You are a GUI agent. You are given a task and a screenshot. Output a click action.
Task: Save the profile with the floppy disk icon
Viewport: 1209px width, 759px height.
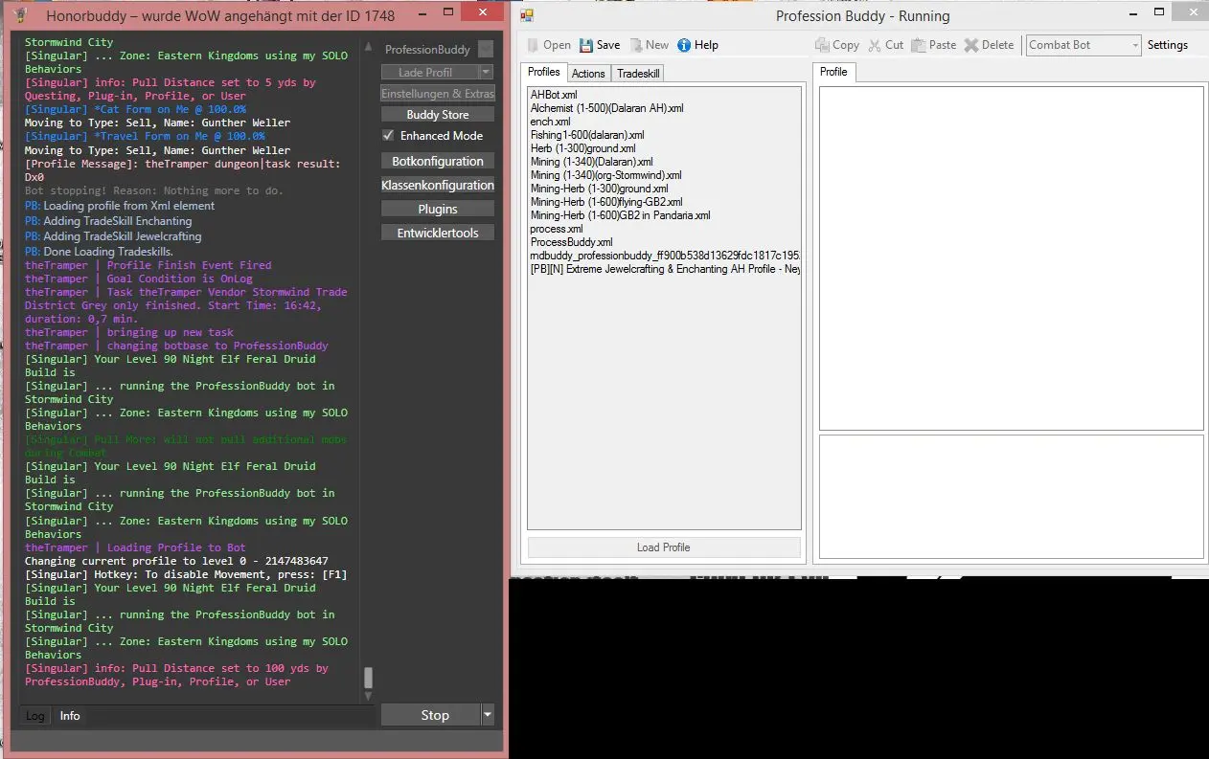tap(586, 45)
